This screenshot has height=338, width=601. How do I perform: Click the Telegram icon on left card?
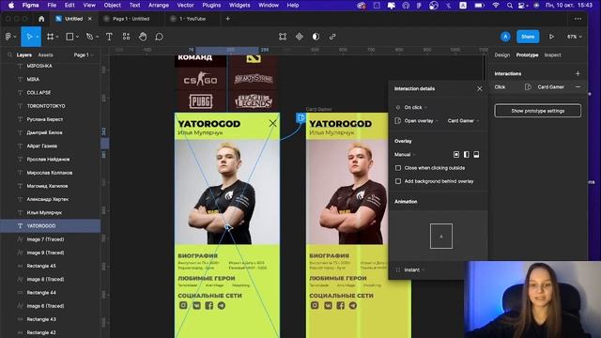point(222,305)
